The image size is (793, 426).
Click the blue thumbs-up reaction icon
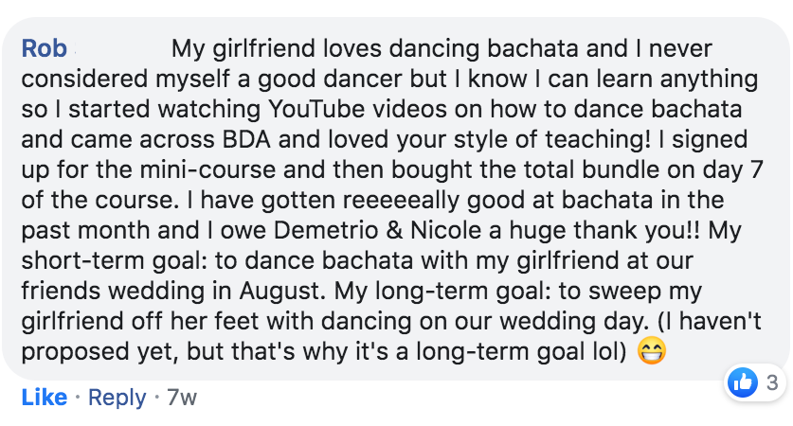[742, 383]
